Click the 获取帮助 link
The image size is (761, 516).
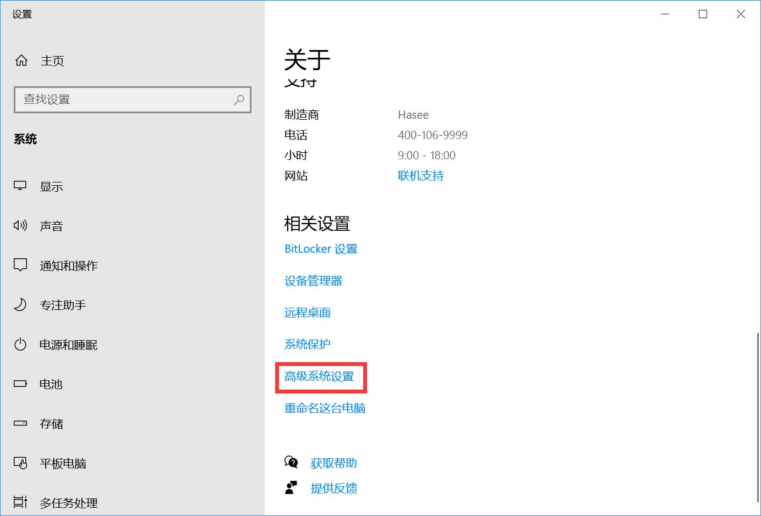(333, 463)
